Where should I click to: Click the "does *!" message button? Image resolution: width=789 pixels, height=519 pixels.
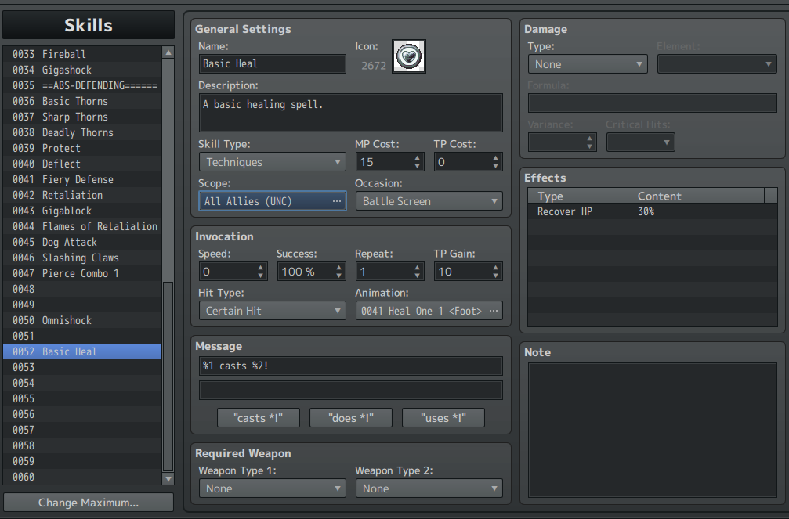pos(351,418)
